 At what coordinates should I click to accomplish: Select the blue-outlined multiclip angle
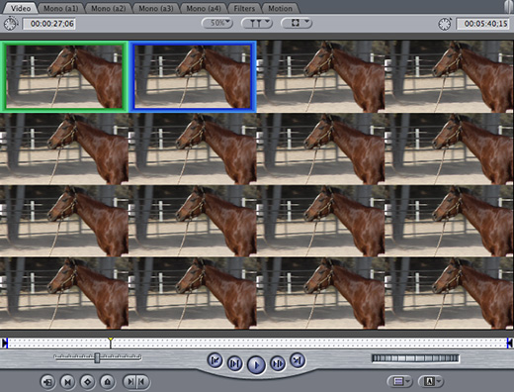pos(193,76)
